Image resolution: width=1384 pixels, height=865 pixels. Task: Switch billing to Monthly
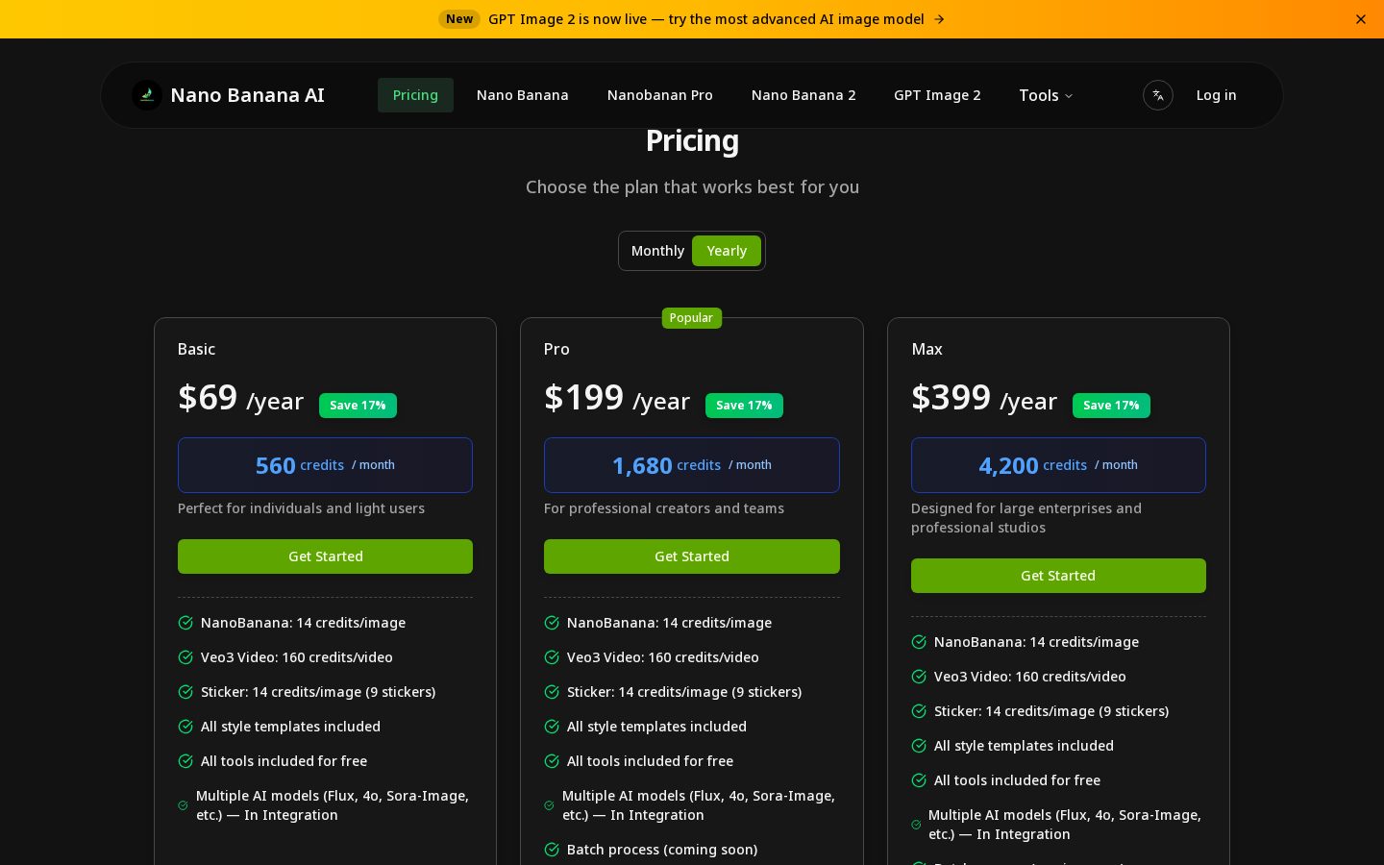click(x=657, y=251)
